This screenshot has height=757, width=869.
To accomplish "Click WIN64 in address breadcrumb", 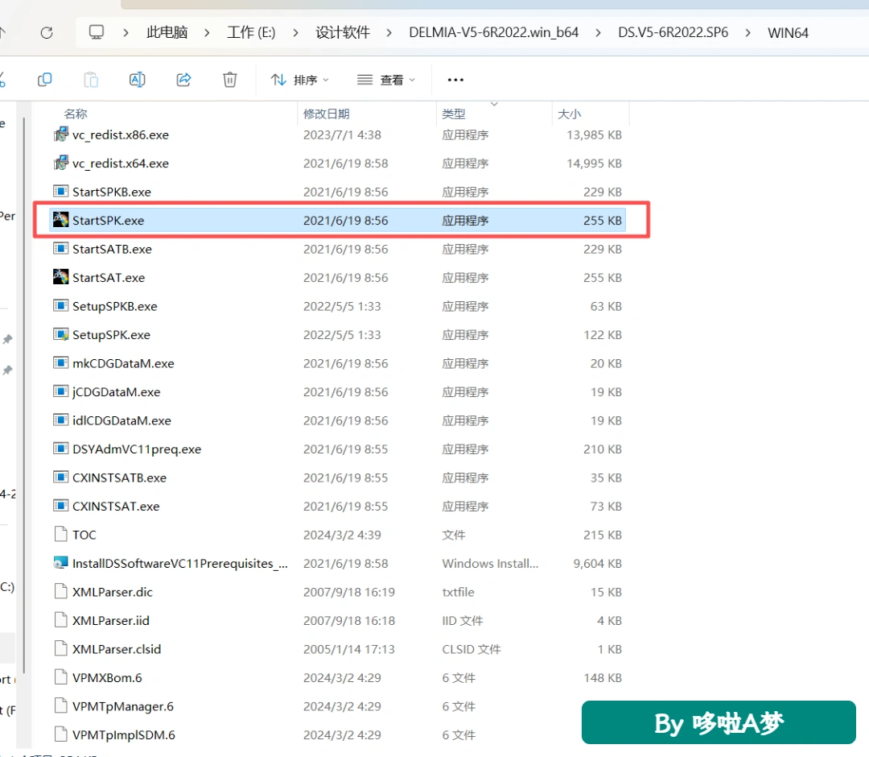I will point(788,33).
